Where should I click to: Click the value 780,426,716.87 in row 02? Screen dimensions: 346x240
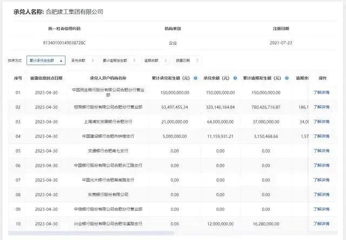pos(266,107)
